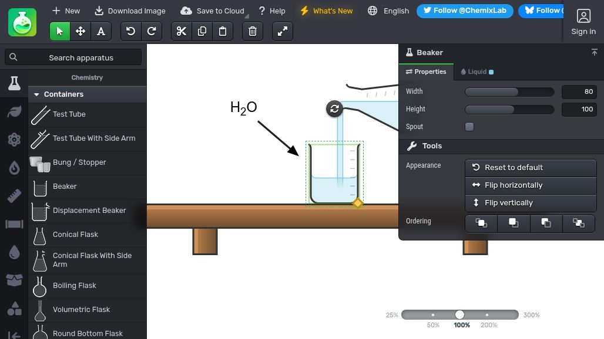Enable the Spout checkbox
Viewport: 604px width, 339px height.
(x=469, y=127)
